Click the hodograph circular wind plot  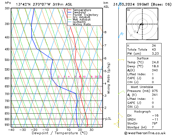tap(142, 24)
